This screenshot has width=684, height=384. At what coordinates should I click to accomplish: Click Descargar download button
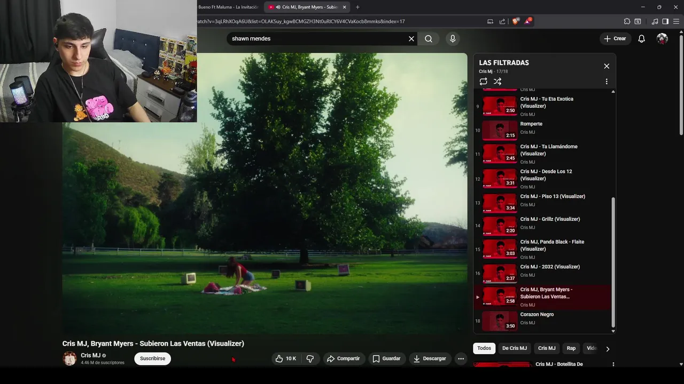pos(430,359)
